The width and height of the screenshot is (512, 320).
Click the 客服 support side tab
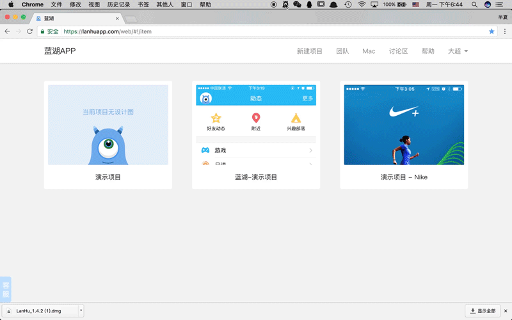6,289
